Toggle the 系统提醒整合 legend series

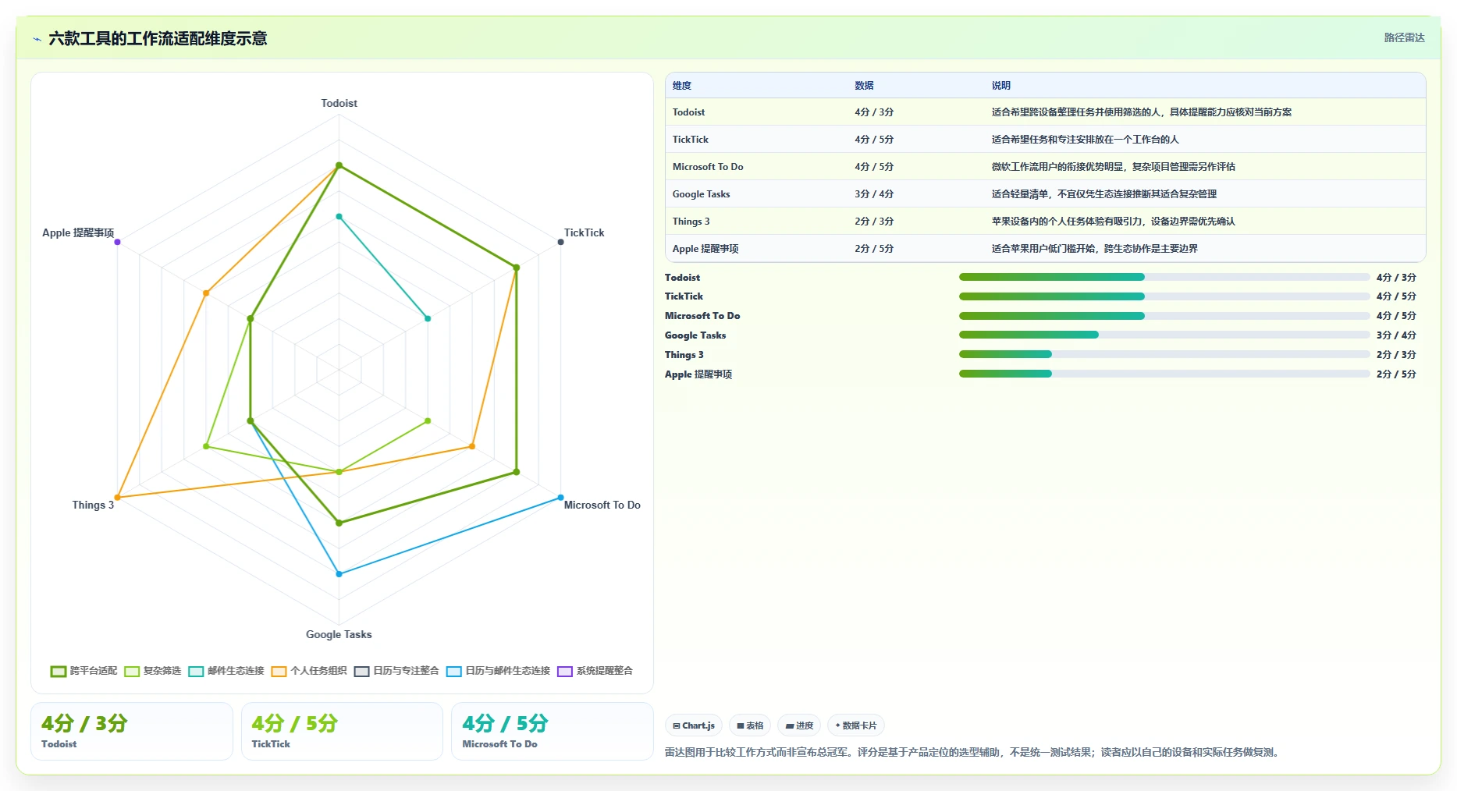pyautogui.click(x=595, y=671)
